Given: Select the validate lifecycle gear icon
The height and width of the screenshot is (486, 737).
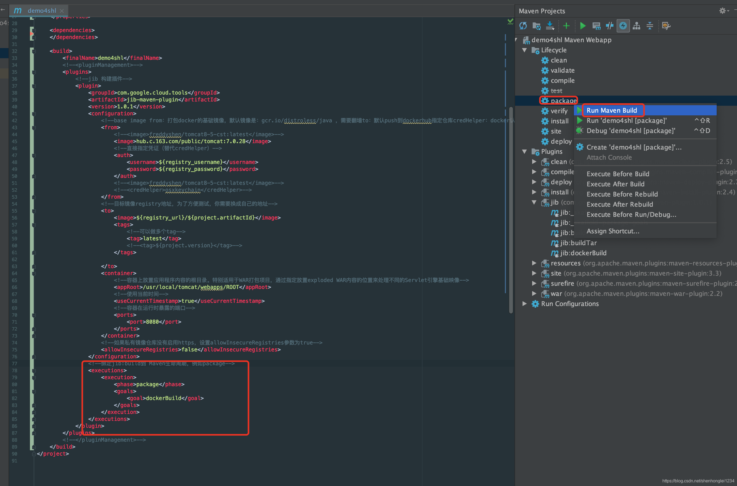Looking at the screenshot, I should click(545, 70).
